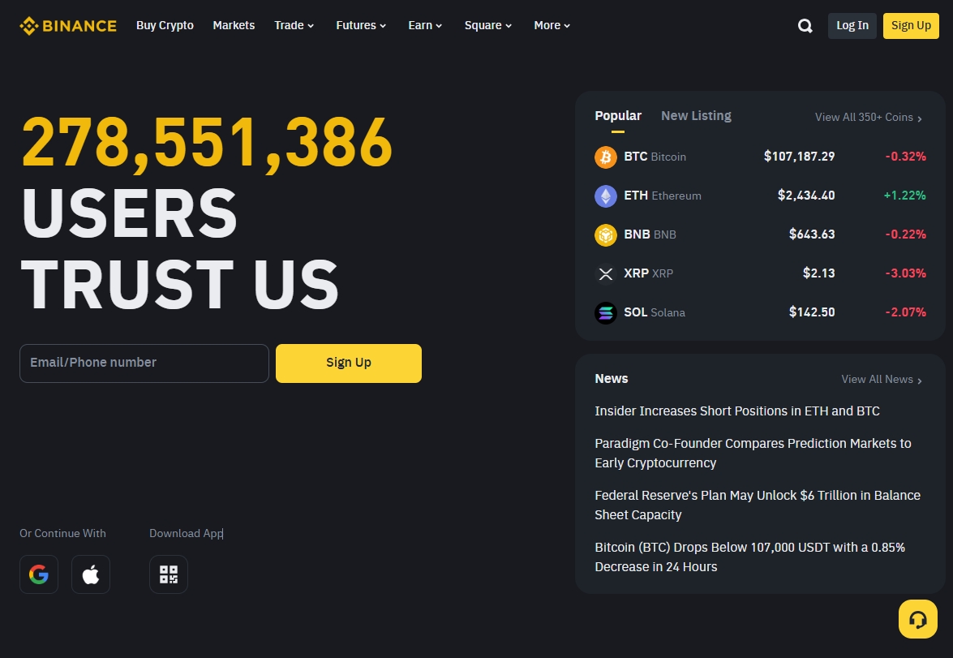The image size is (953, 658).
Task: Click the yellow Sign Up button beside email field
Action: [349, 363]
